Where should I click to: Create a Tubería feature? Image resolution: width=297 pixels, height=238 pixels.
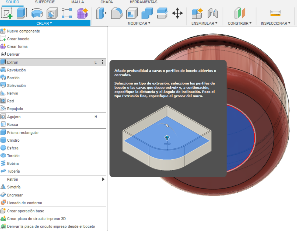click(x=53, y=171)
